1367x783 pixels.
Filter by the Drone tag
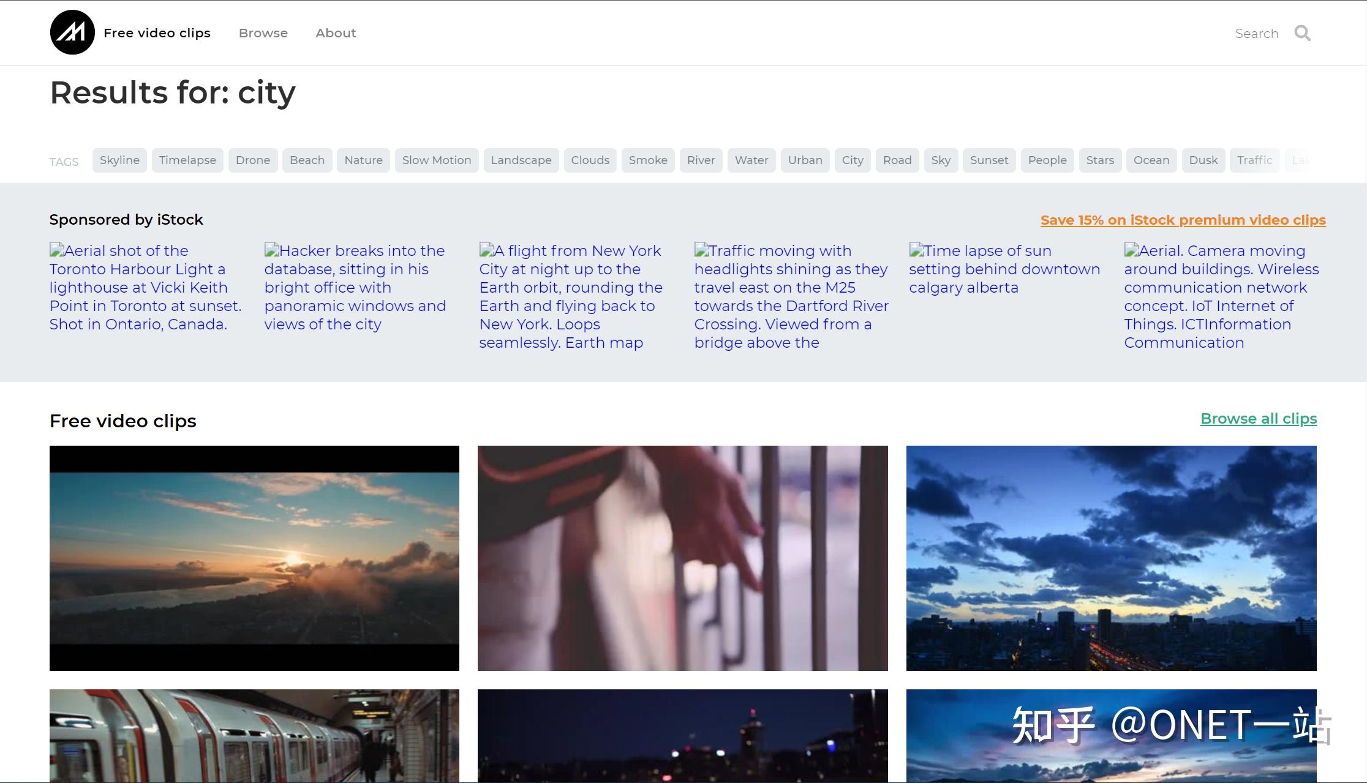252,160
